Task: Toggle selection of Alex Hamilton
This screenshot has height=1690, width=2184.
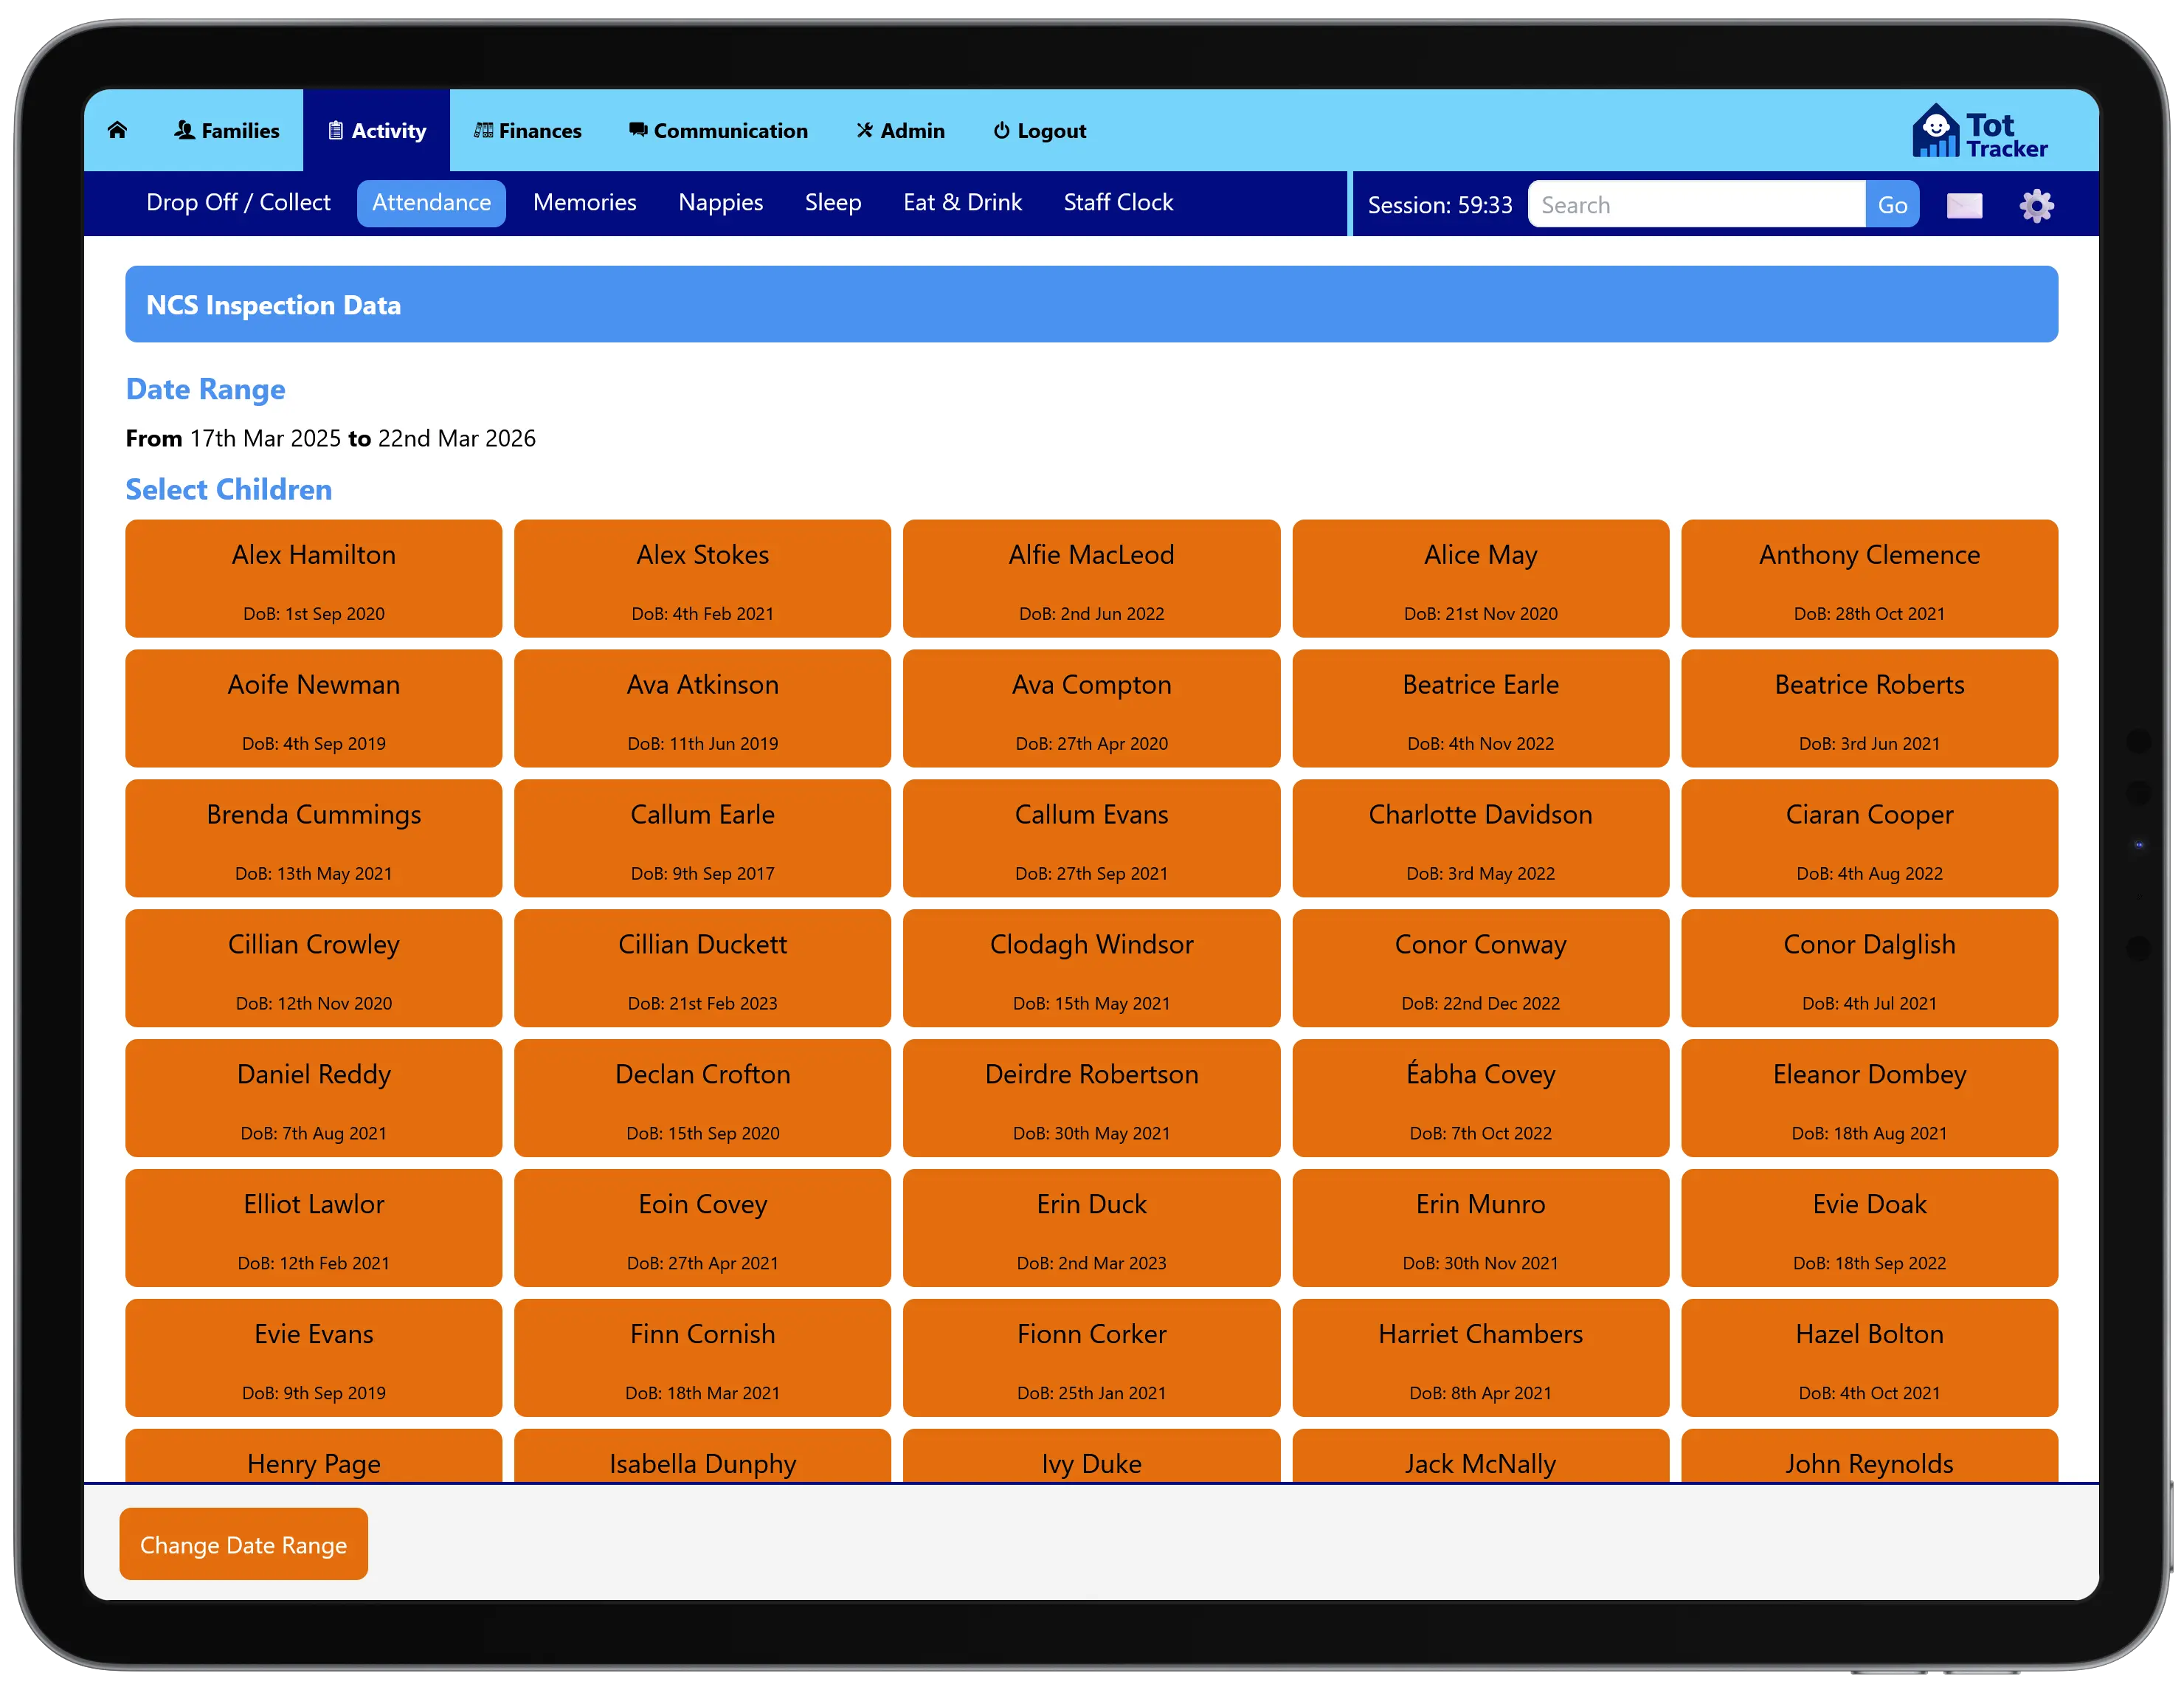Action: point(313,578)
